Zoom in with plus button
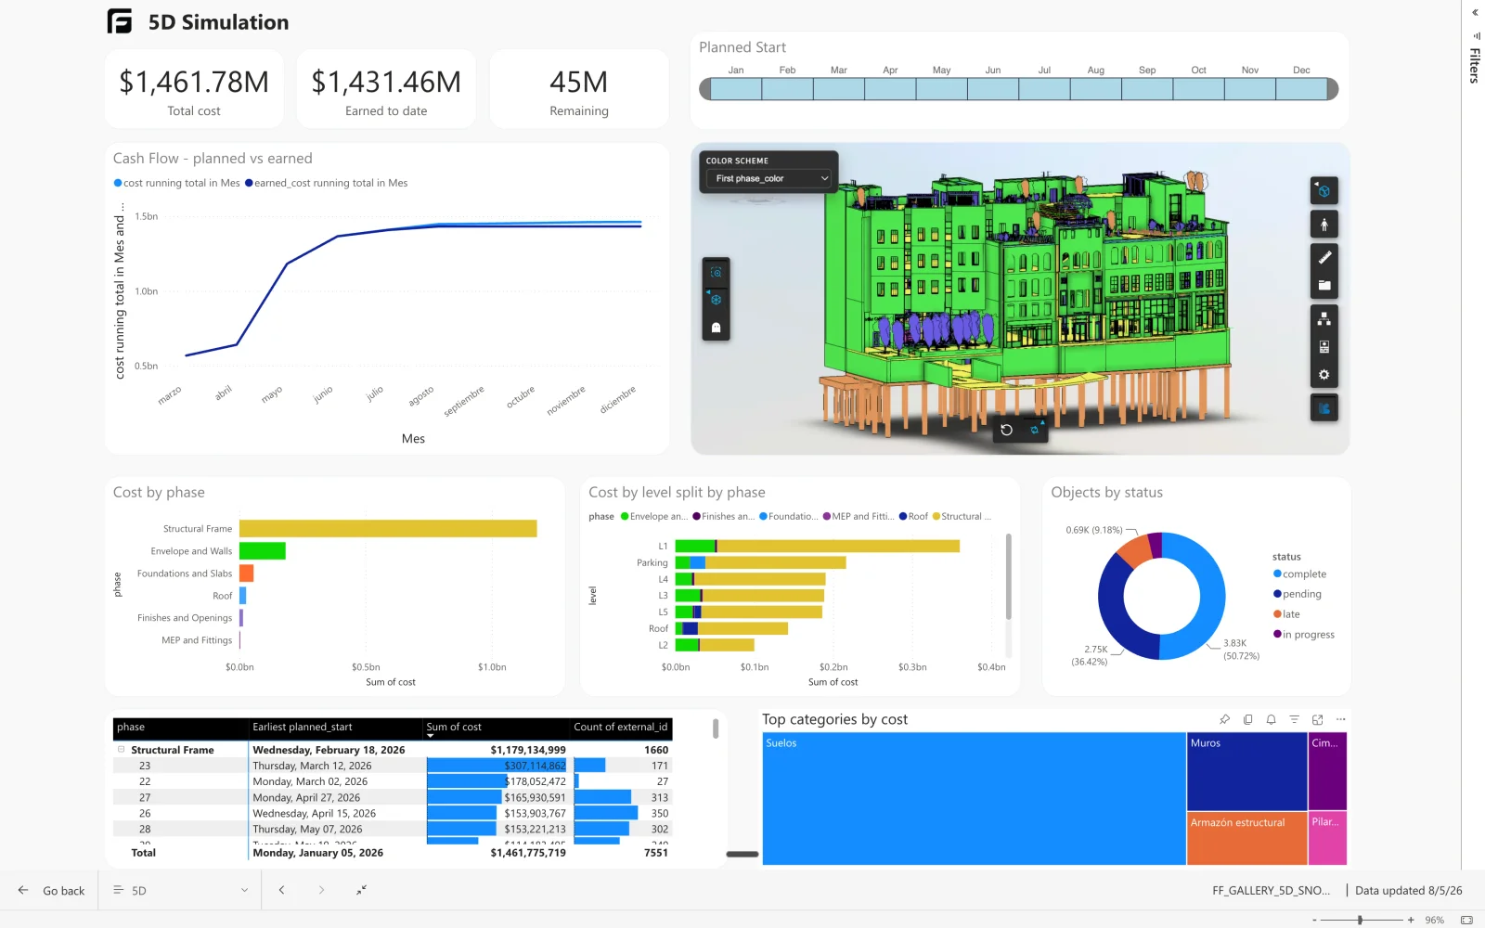The image size is (1485, 928). point(1411,920)
